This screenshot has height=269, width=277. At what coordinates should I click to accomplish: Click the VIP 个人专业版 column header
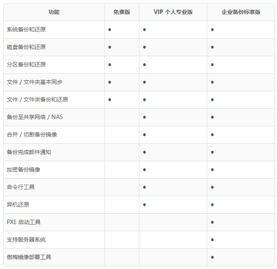pos(173,12)
